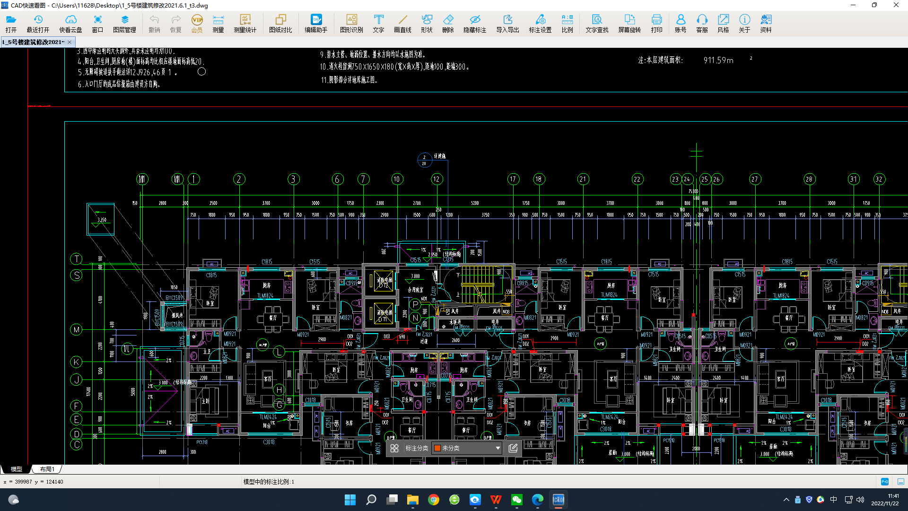Select the 窗口 window tool
This screenshot has height=511, width=908.
97,23
